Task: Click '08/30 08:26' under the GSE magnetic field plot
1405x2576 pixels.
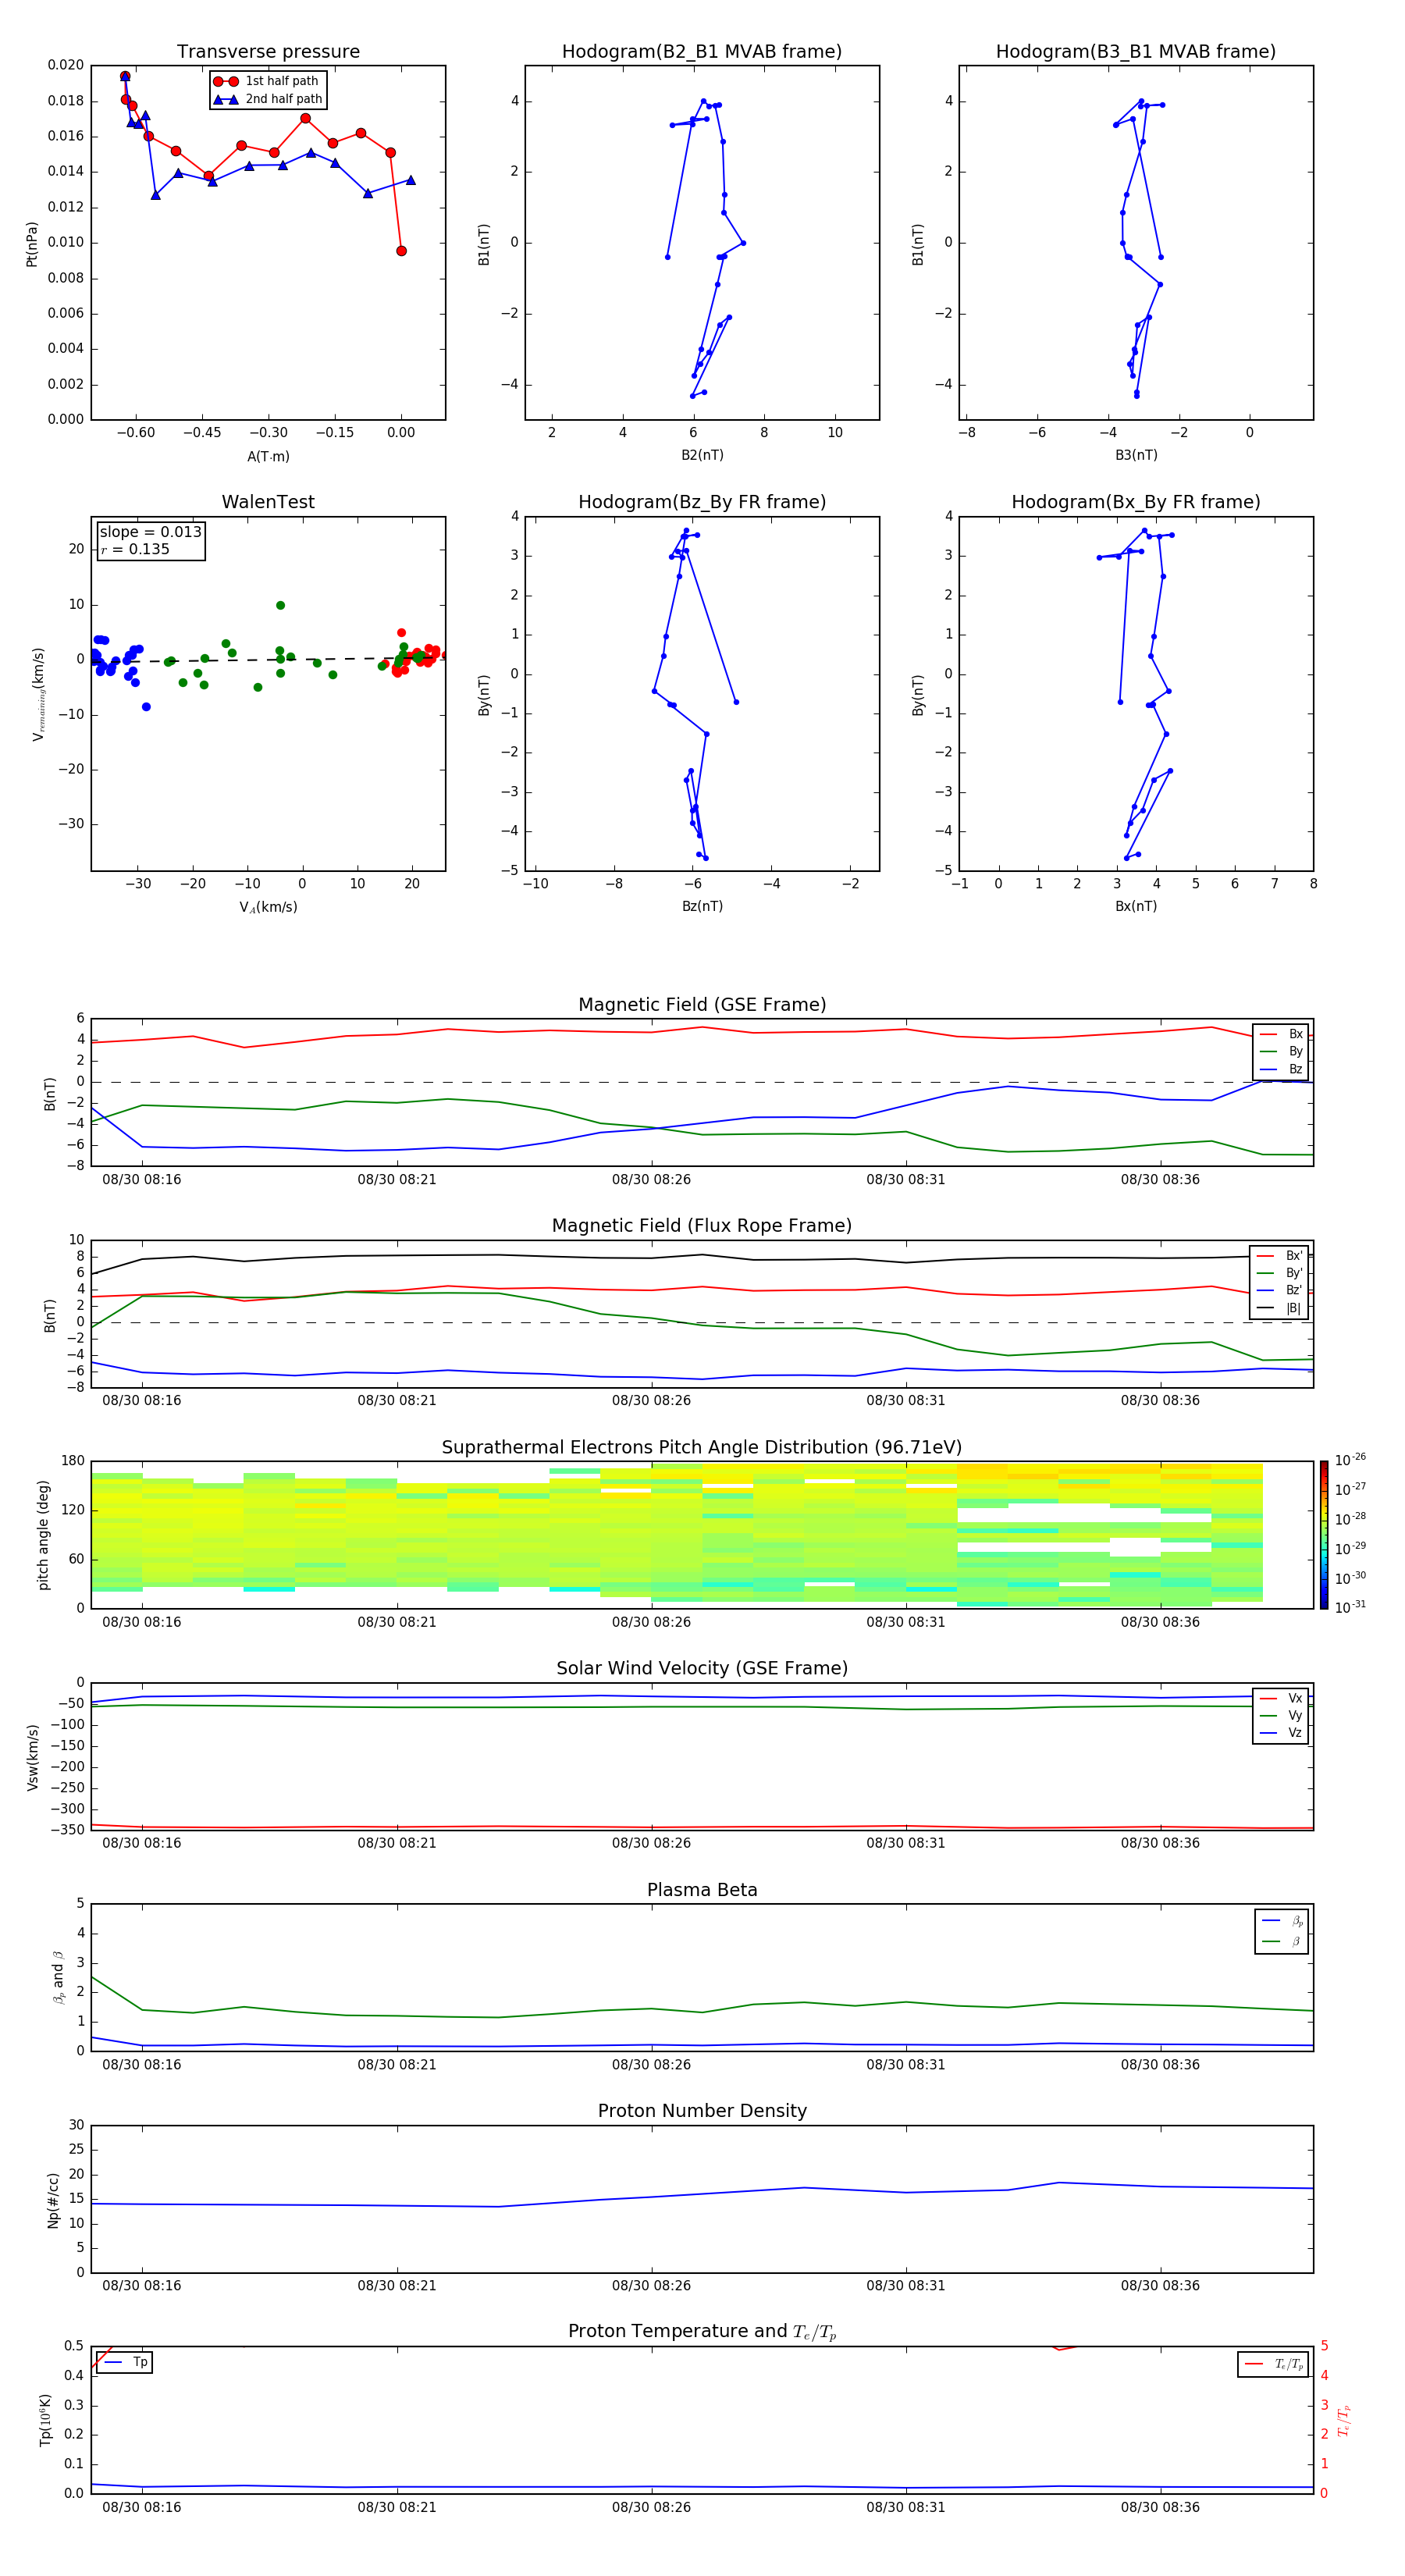Action: [x=651, y=1180]
